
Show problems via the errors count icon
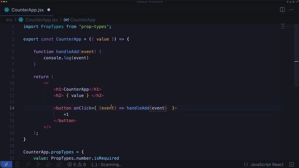71,165
